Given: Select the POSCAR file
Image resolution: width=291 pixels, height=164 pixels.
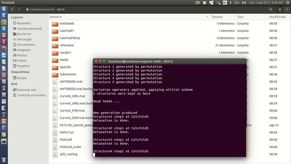Looking at the screenshot, I should (x=65, y=140).
